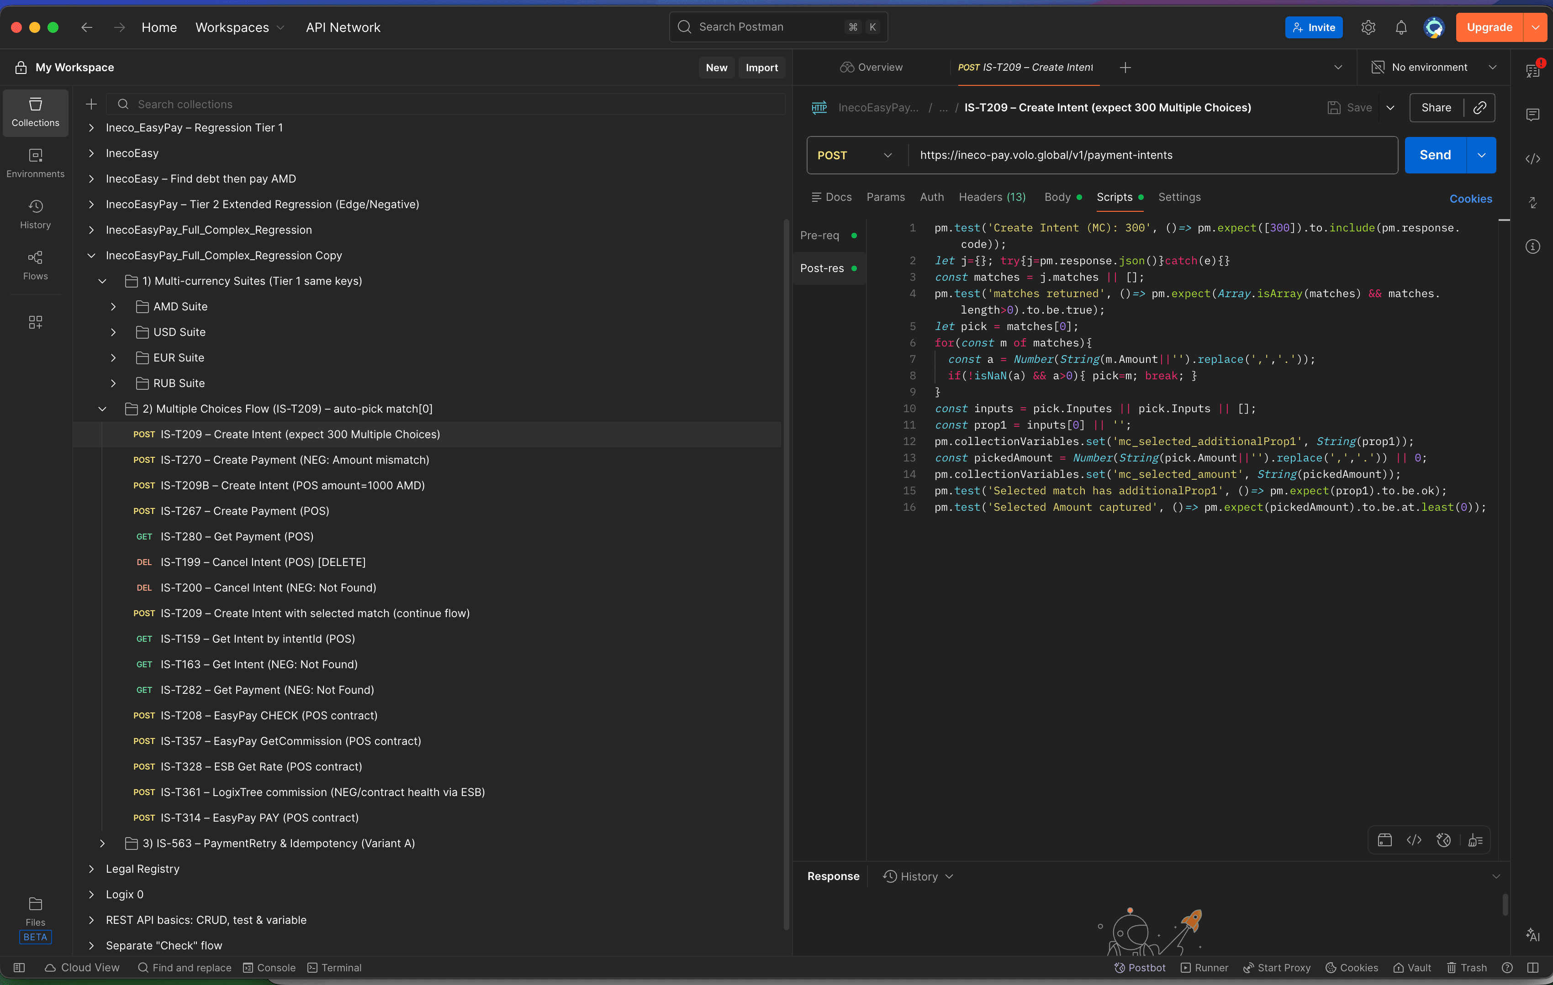Collapse the InecoEasyPay_Full_Complex_Regression Copy collection

click(91, 255)
